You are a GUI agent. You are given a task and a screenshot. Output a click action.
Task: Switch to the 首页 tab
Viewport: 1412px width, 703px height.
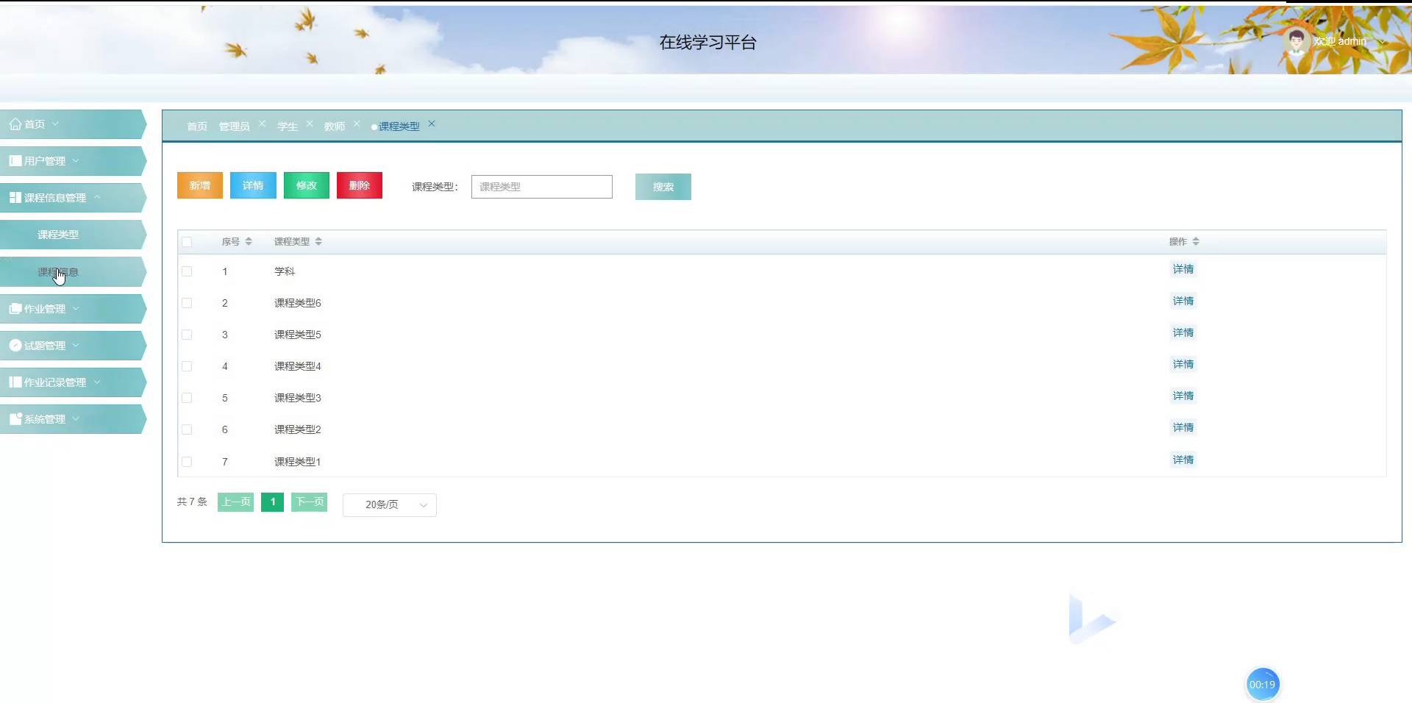pos(197,126)
